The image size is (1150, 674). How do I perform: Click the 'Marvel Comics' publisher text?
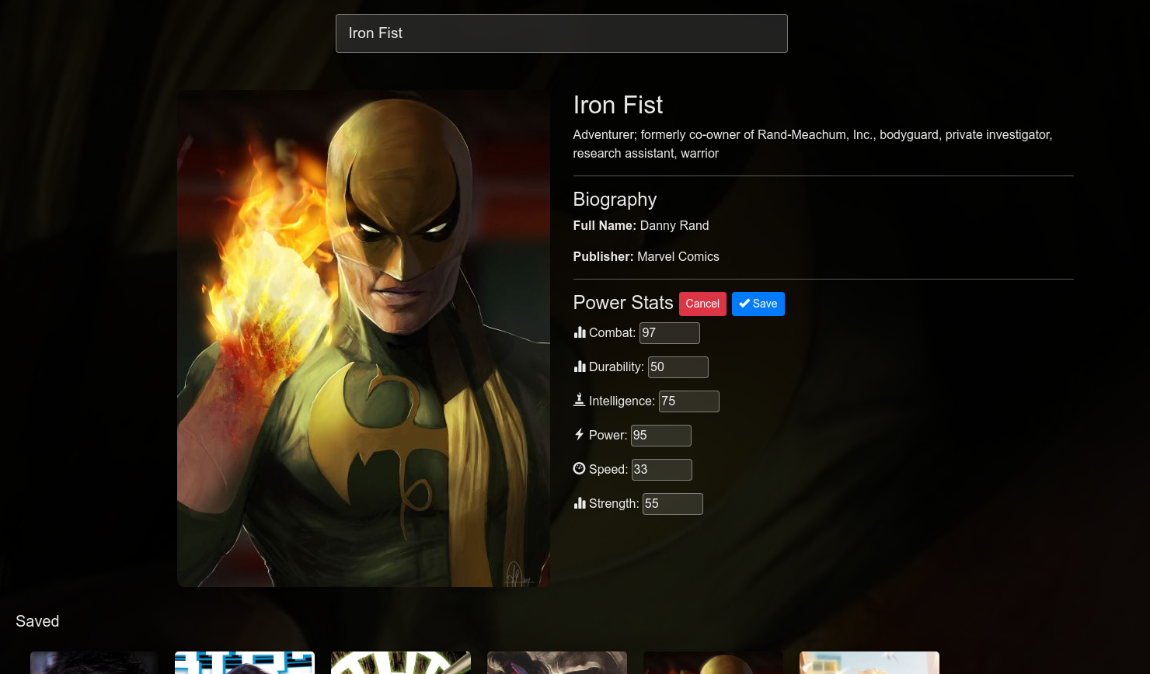point(678,256)
